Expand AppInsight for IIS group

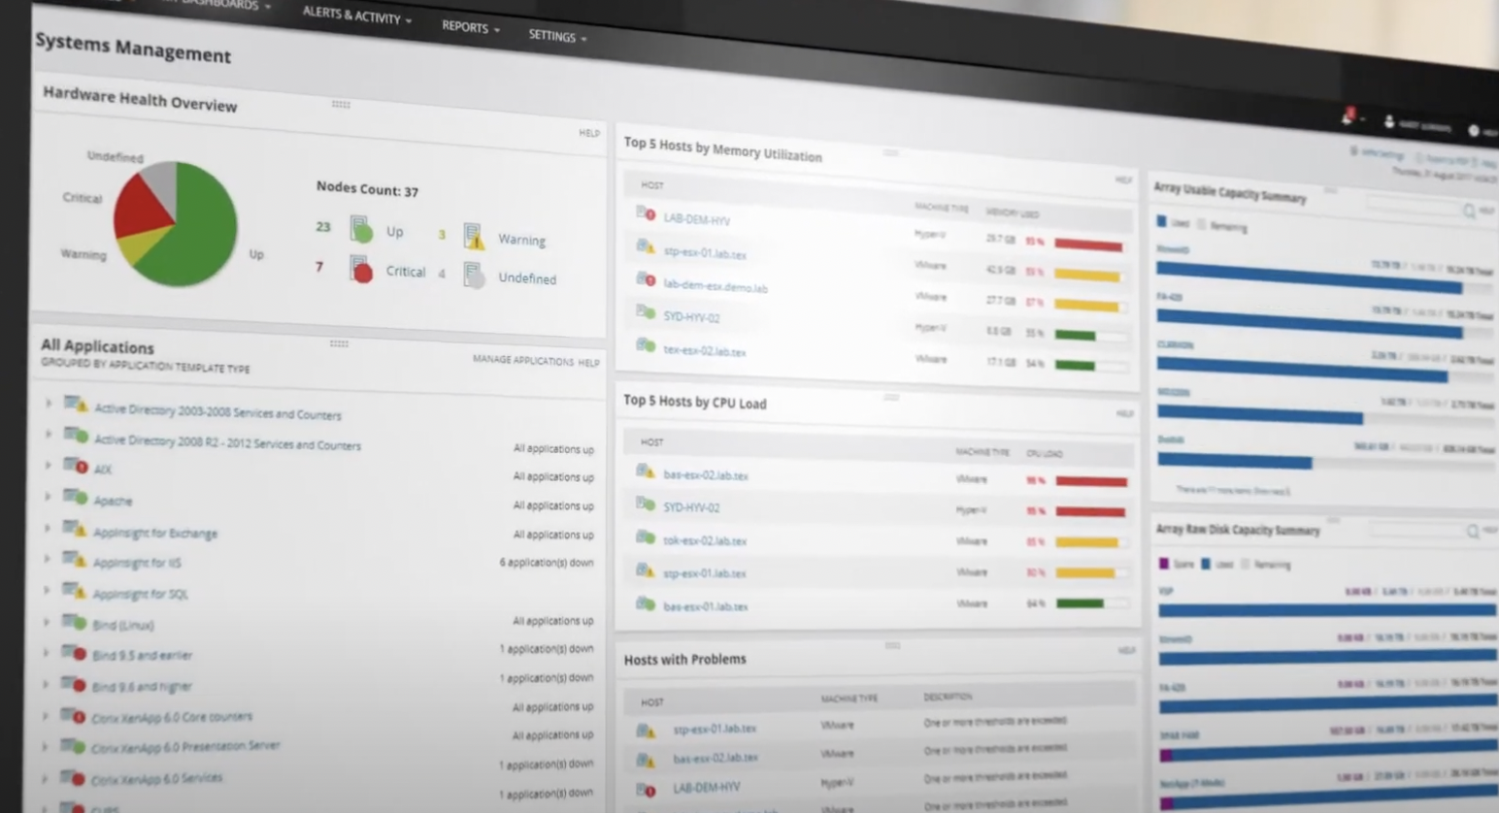point(47,559)
